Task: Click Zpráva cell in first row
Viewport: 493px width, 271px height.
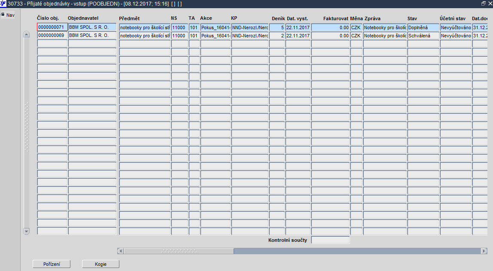Action: [x=385, y=27]
